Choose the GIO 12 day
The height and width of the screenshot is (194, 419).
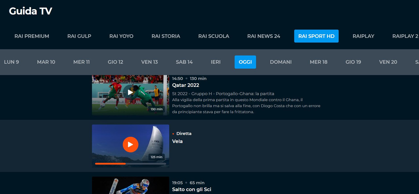coord(116,62)
